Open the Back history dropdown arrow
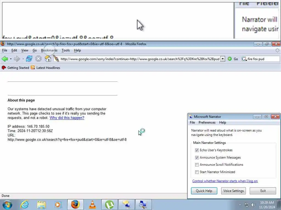 (x=11, y=59)
